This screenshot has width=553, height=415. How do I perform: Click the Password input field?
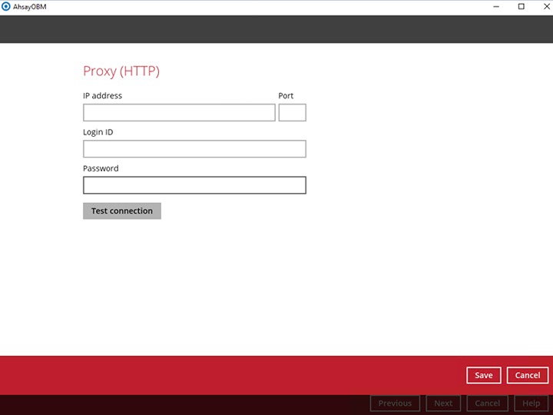(194, 185)
